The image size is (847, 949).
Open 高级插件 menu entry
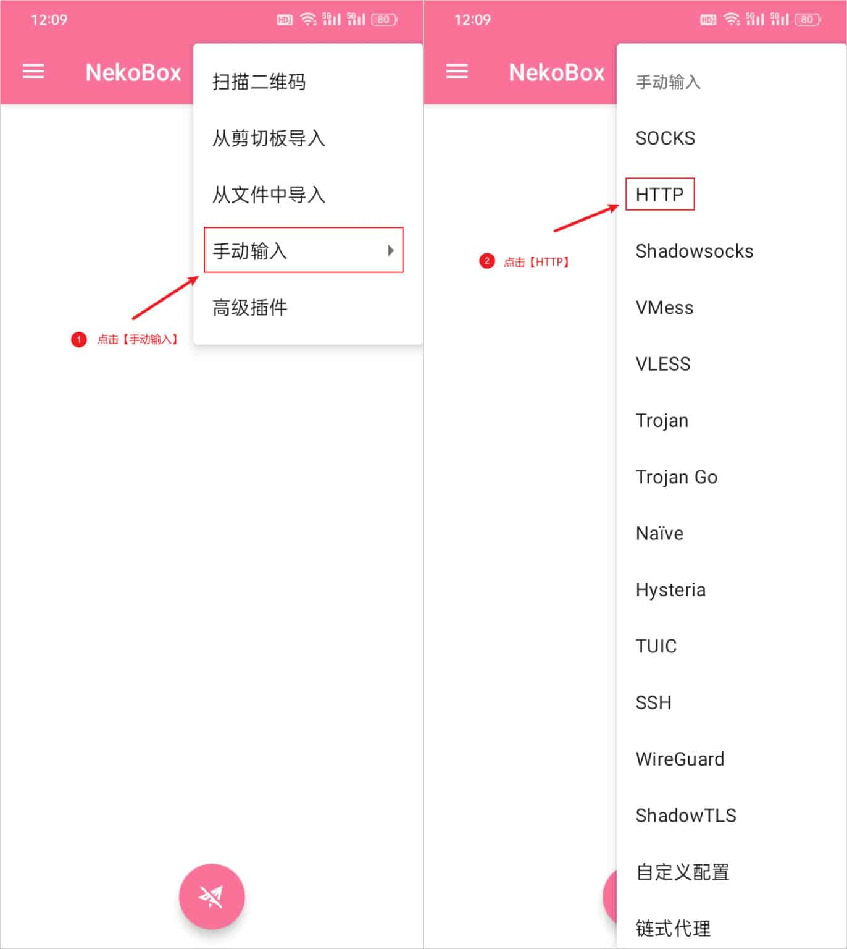pyautogui.click(x=250, y=307)
